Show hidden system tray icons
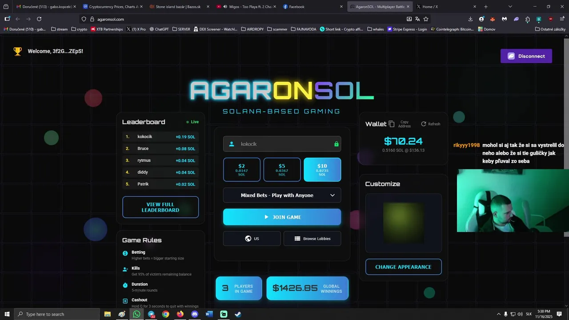569x320 pixels. (498, 314)
